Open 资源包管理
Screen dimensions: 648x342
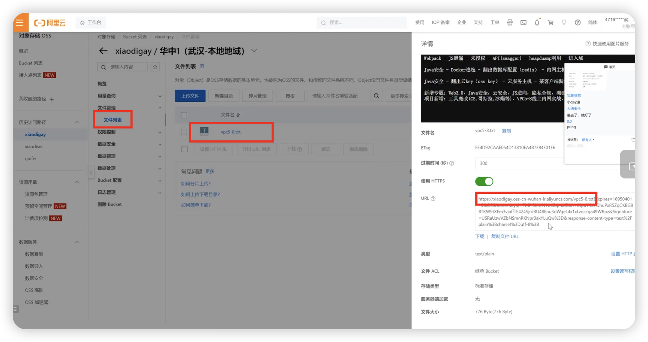[x=36, y=194]
